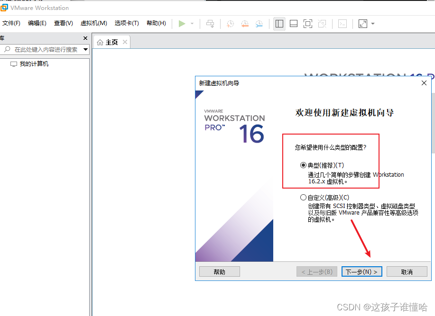
Task: Close the 新建虚拟机向导 dialog
Action: pos(424,83)
